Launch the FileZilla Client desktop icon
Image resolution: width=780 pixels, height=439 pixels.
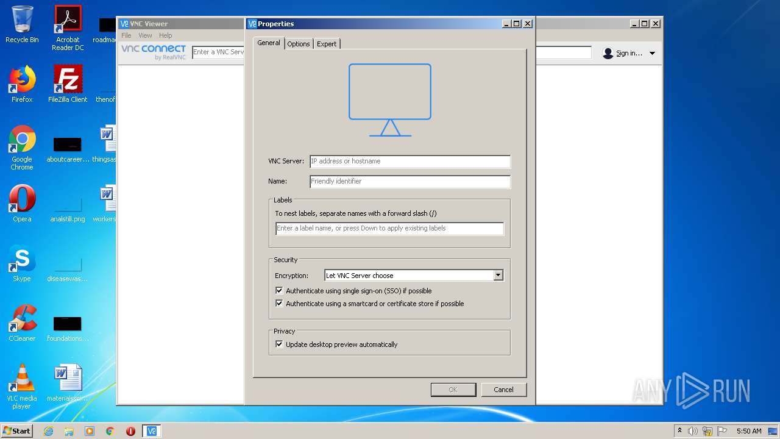click(68, 84)
